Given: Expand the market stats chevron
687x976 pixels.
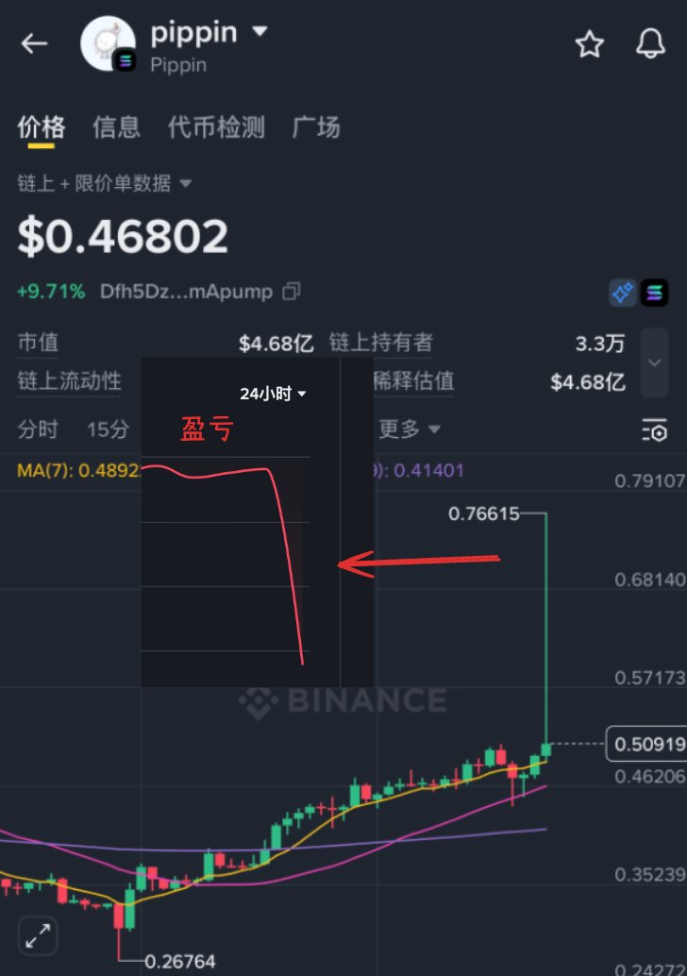Looking at the screenshot, I should pyautogui.click(x=654, y=362).
